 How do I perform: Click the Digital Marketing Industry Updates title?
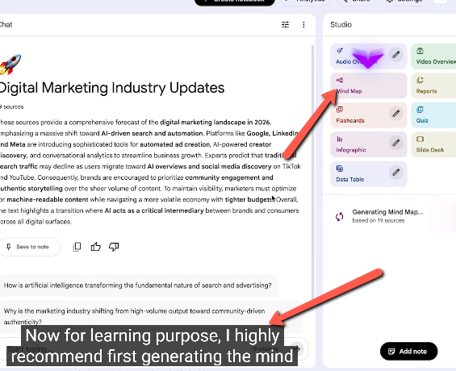[111, 88]
